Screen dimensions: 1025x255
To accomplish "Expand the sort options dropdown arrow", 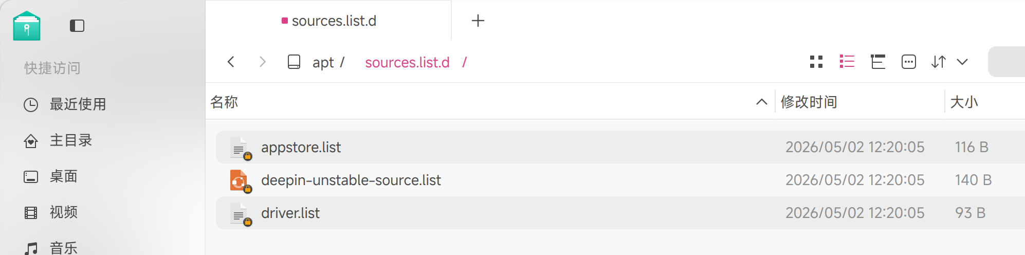I will tap(962, 62).
